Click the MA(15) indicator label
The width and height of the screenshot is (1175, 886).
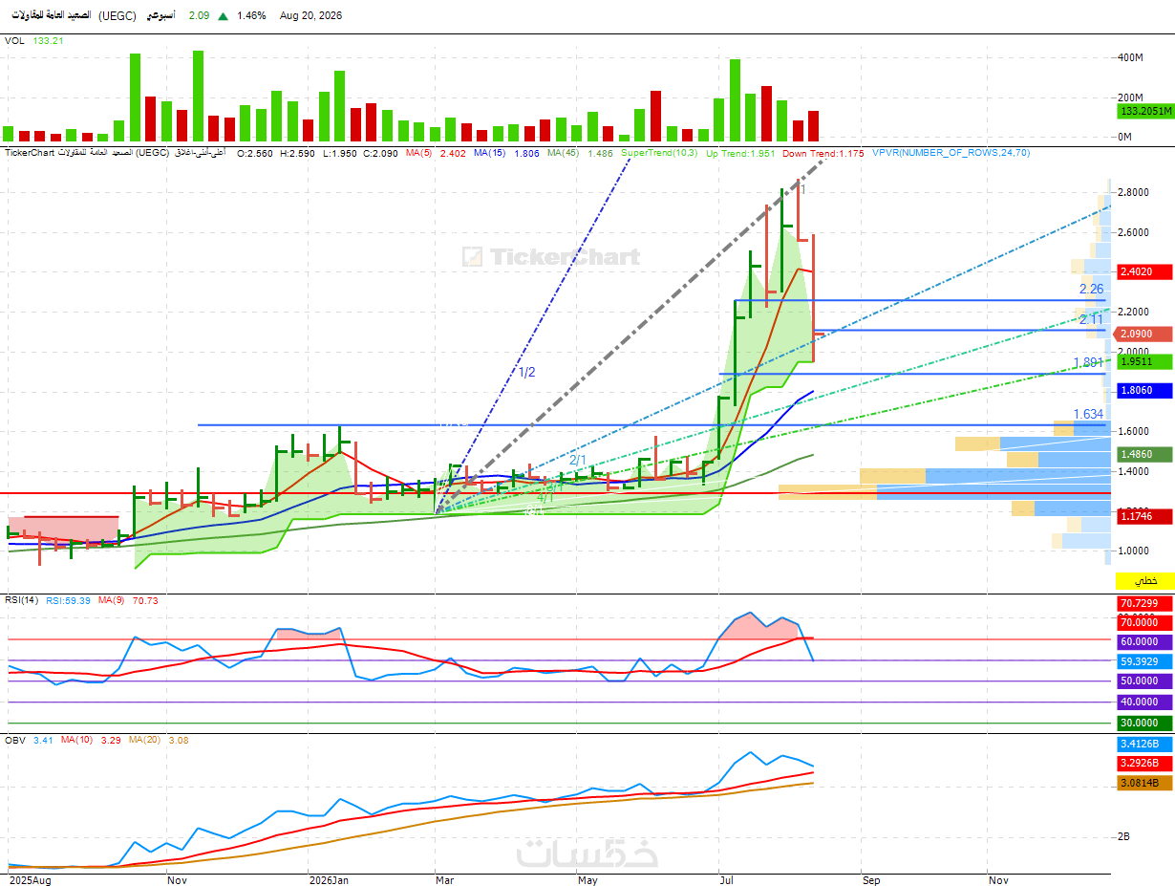pos(492,153)
